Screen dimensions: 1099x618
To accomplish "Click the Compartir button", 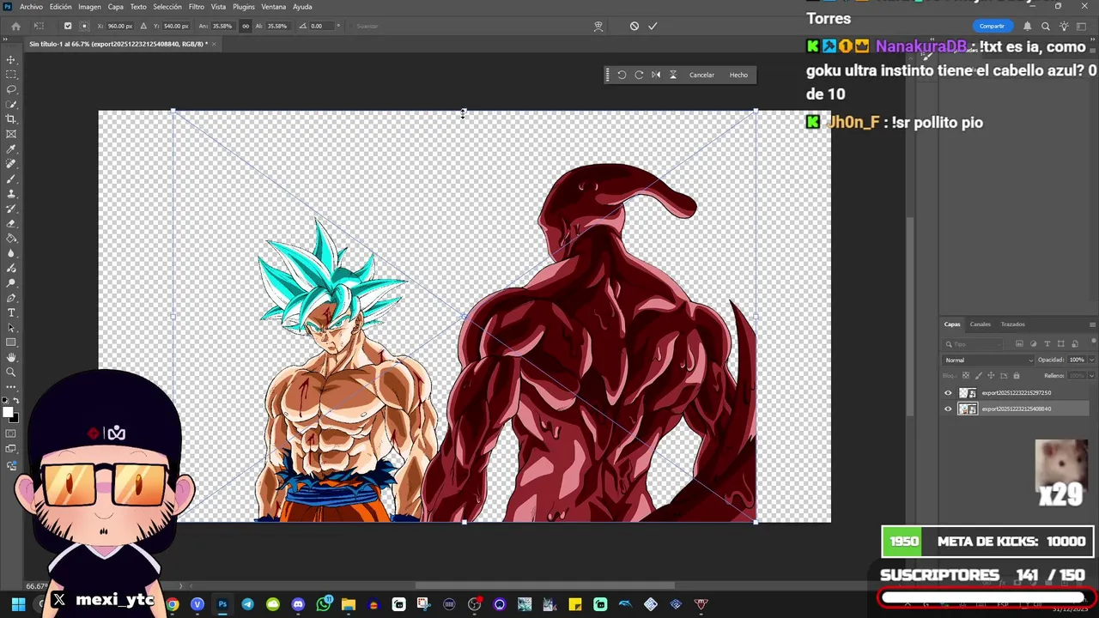I will click(992, 26).
